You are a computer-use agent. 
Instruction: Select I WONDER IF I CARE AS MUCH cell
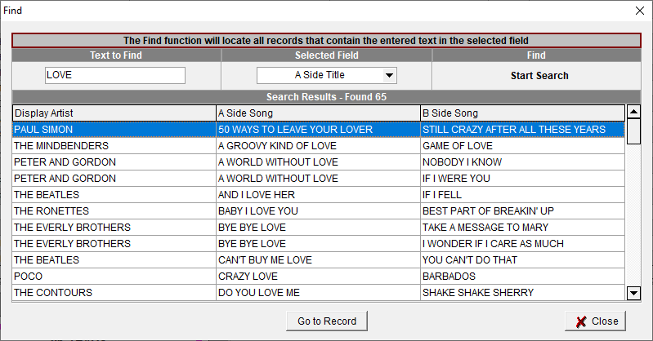[523, 244]
